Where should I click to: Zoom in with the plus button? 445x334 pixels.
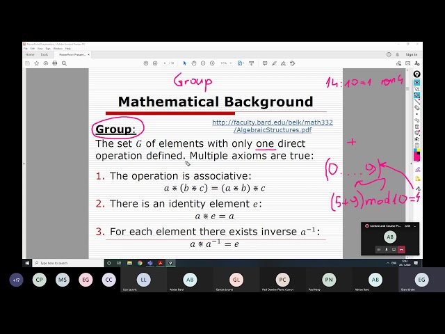point(212,63)
